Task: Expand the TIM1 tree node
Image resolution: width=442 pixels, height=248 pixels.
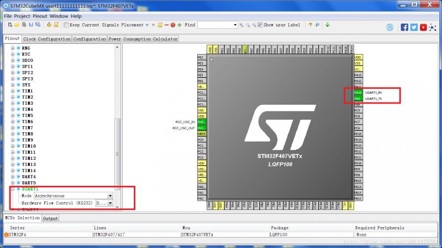Action: click(x=13, y=91)
